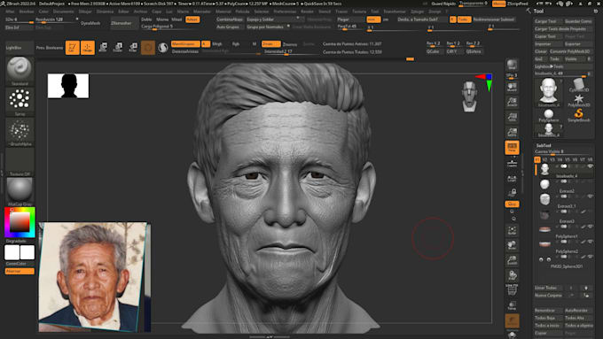Click the Frame view icon
The width and height of the screenshot is (603, 339).
(512, 230)
